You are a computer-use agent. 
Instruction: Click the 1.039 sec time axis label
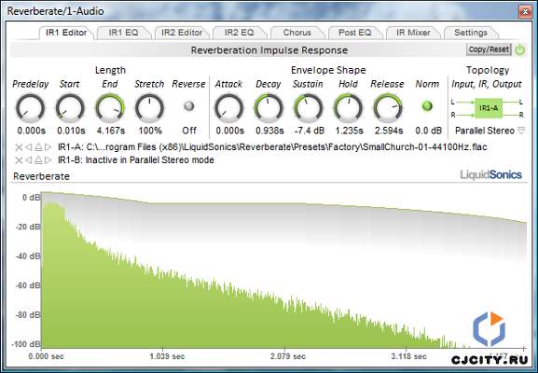pos(167,356)
